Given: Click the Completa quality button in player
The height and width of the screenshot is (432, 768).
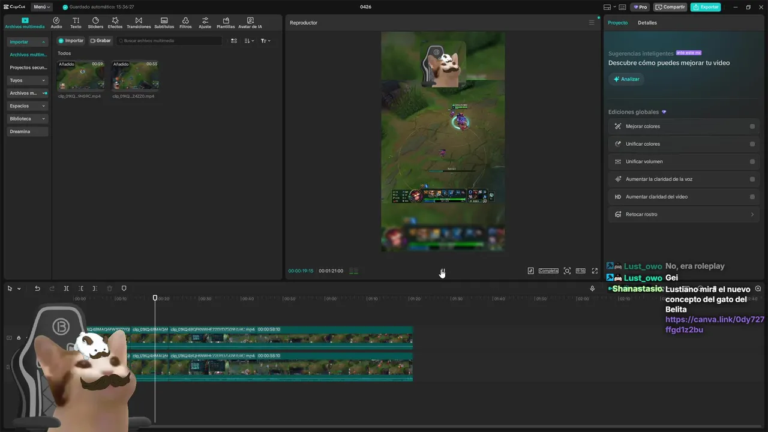Looking at the screenshot, I should (x=548, y=271).
